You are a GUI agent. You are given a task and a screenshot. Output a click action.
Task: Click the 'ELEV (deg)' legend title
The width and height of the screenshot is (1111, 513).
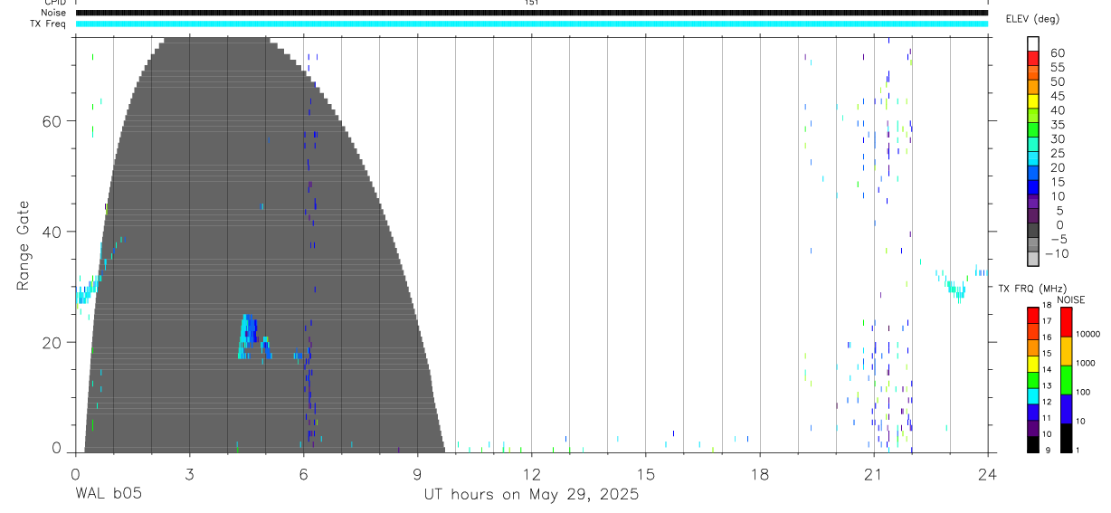coord(1032,19)
